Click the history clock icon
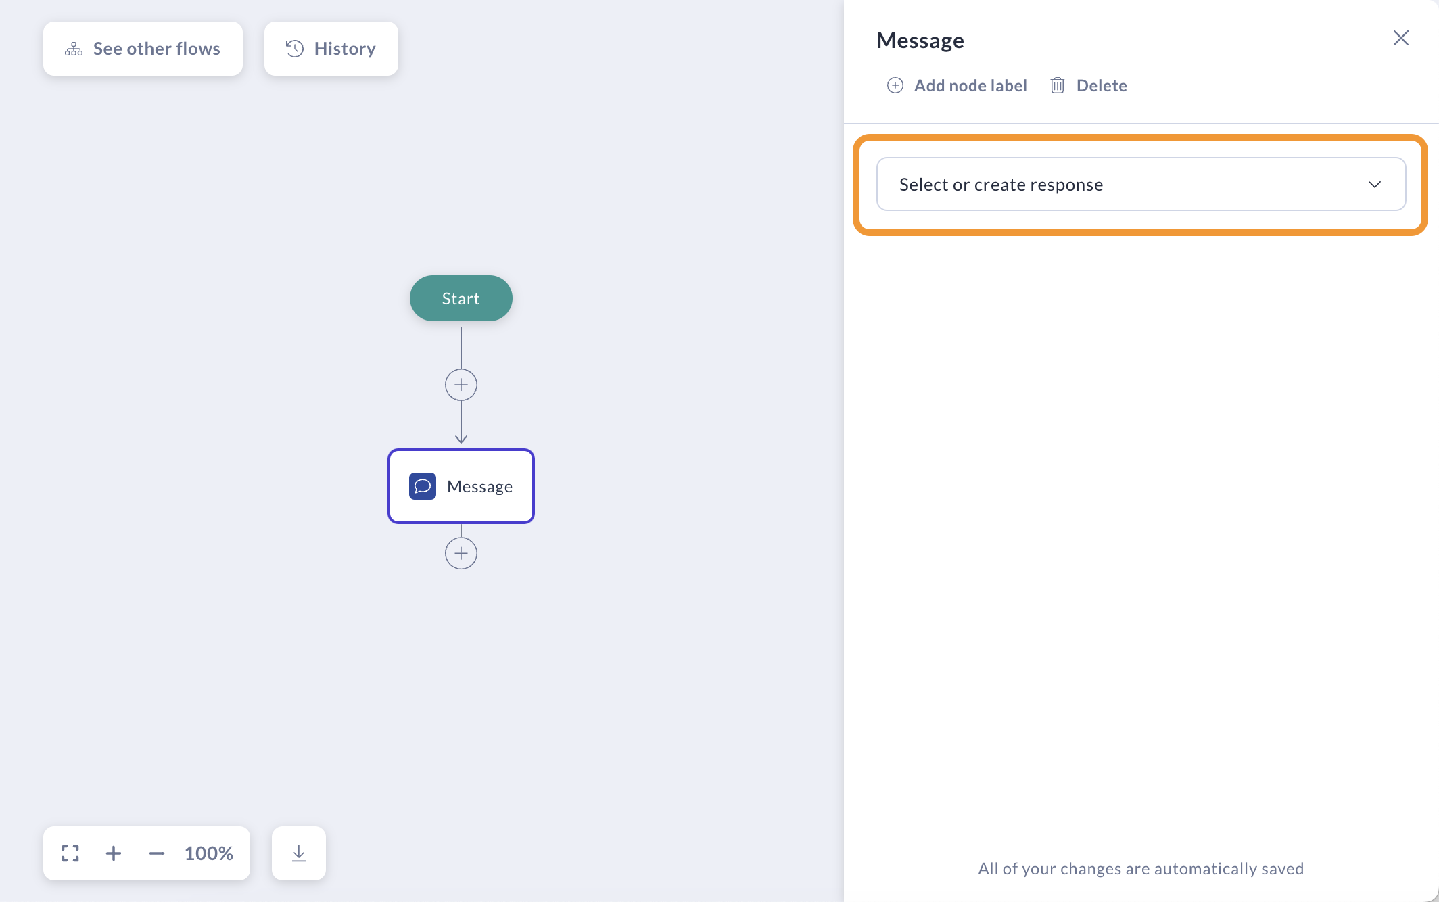 (x=295, y=49)
